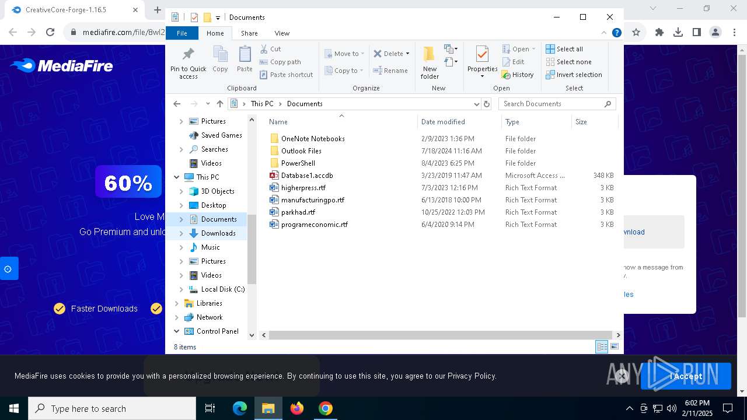Click navigation pane vertical scrollbar

pos(252,250)
